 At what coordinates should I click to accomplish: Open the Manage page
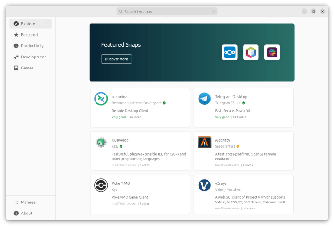click(x=31, y=202)
